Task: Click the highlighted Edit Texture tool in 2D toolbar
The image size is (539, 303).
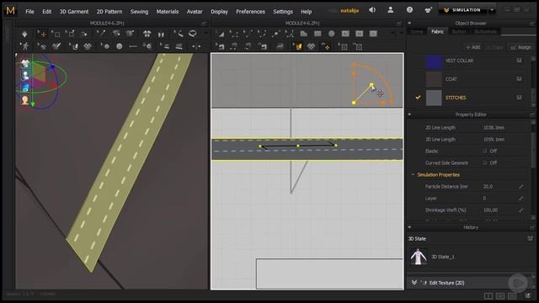Action: [297, 46]
